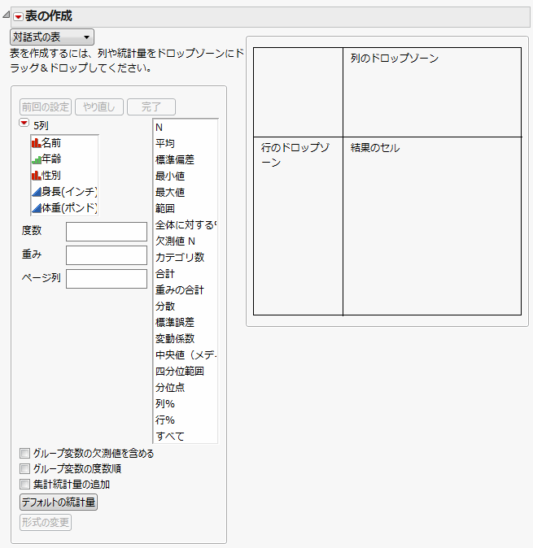
Task: Select the N statistic
Action: (186, 128)
